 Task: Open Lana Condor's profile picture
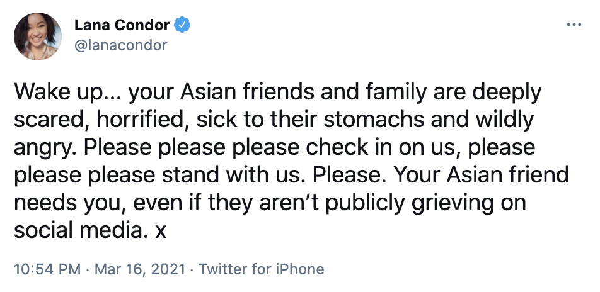(37, 36)
